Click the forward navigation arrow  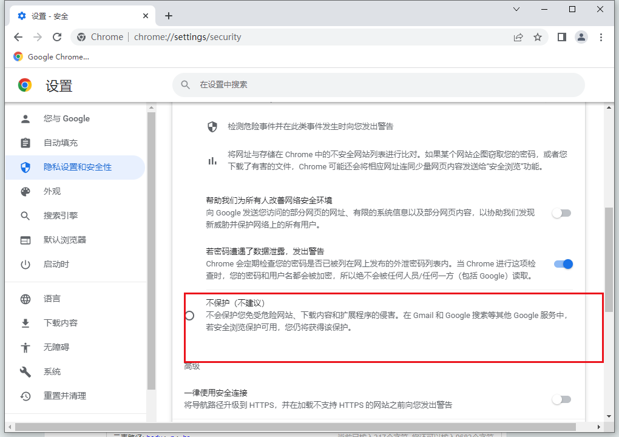[x=38, y=37]
